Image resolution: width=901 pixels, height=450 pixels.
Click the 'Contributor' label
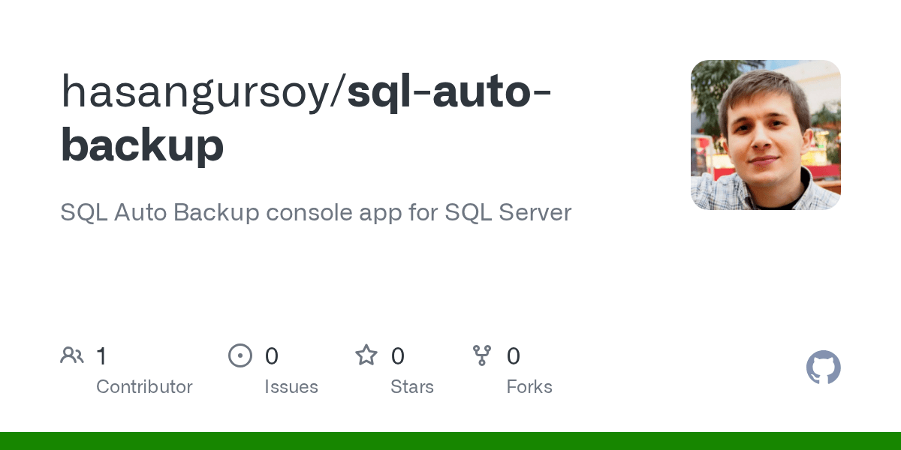[144, 387]
